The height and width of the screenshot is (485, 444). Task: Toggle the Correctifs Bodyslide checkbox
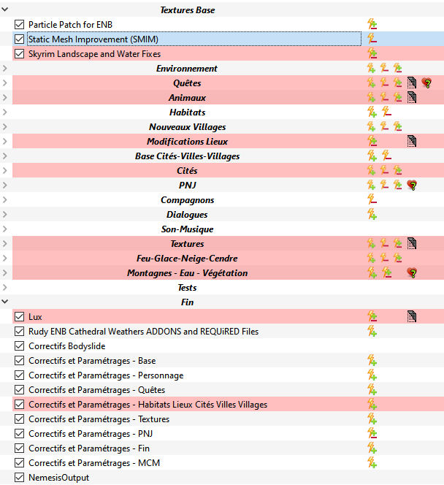[x=20, y=346]
